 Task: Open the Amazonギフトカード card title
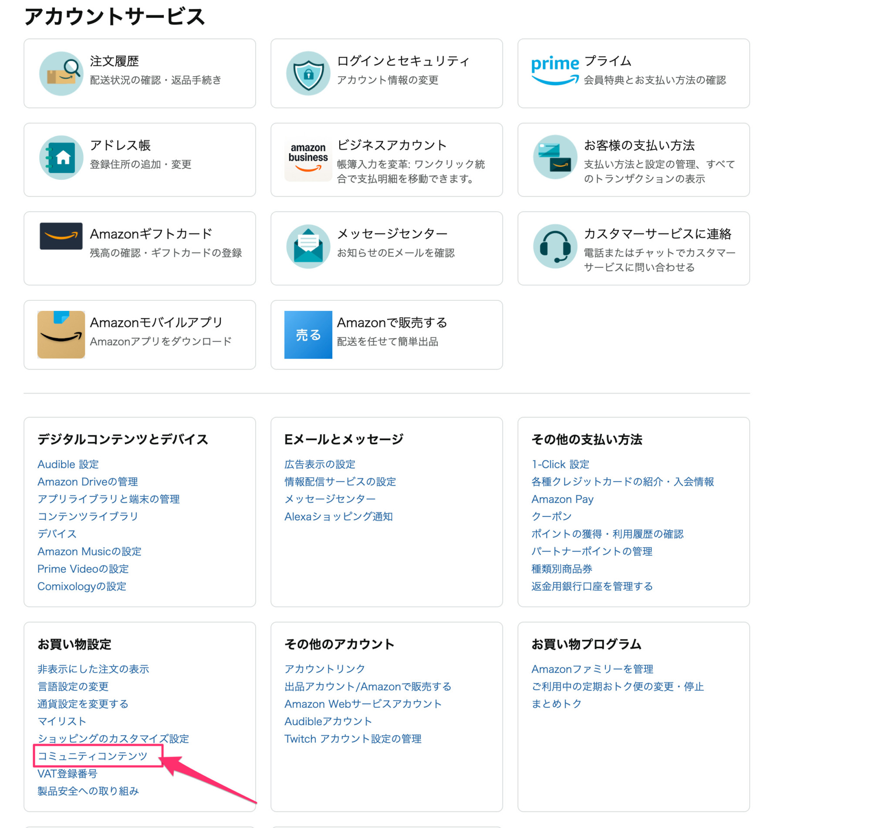[151, 234]
